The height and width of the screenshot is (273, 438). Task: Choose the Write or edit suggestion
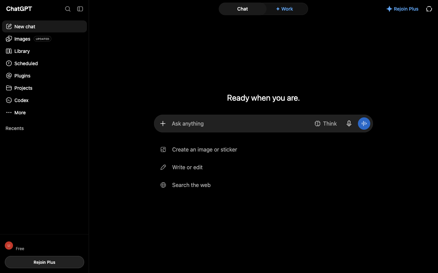(187, 167)
